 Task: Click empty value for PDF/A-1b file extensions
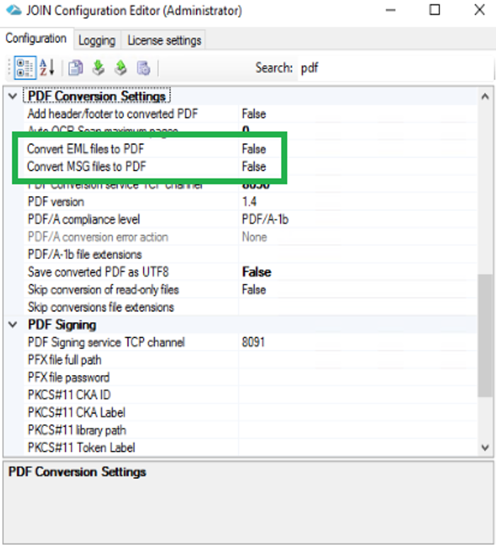pyautogui.click(x=358, y=254)
